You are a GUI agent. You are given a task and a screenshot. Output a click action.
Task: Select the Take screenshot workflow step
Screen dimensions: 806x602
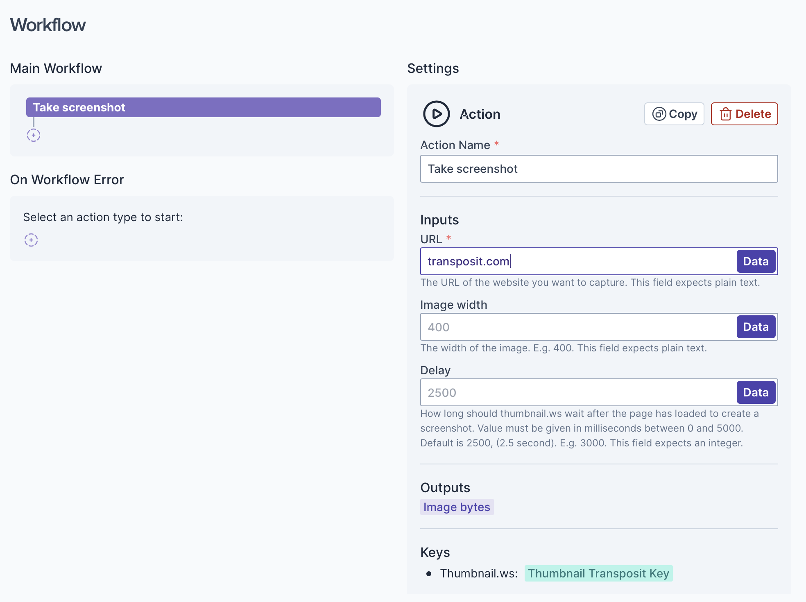point(203,107)
